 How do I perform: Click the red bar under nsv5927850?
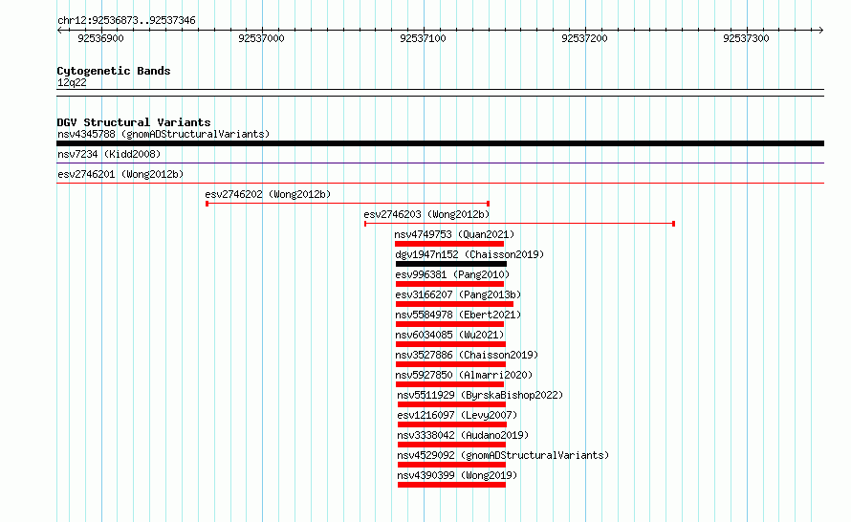[x=450, y=384]
